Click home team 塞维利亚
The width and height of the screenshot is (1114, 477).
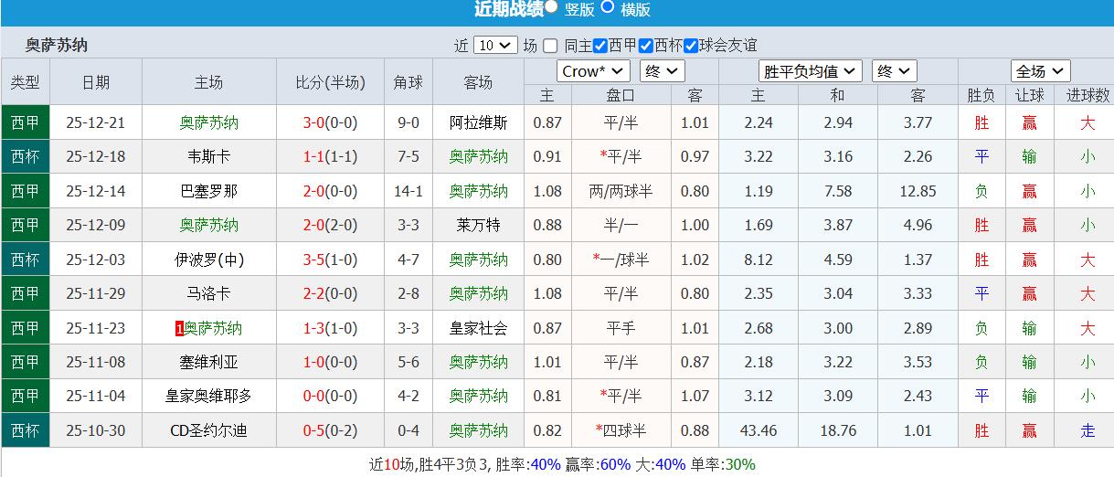[x=208, y=362]
